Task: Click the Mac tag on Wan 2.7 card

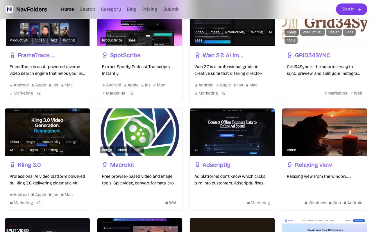Action: (x=251, y=85)
